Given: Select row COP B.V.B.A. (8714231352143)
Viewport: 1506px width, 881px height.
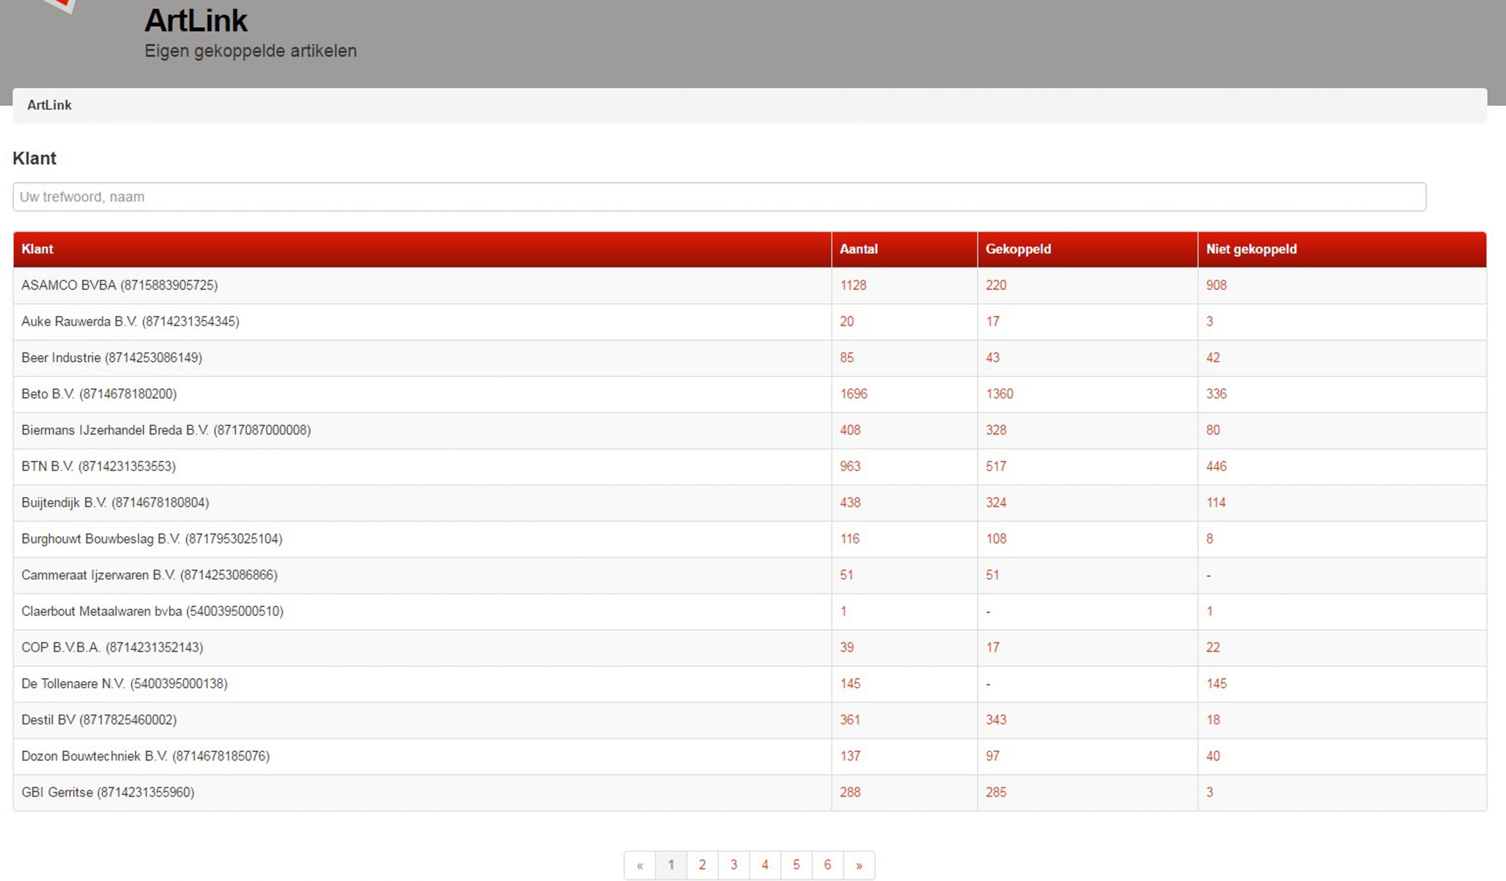Looking at the screenshot, I should click(x=749, y=648).
